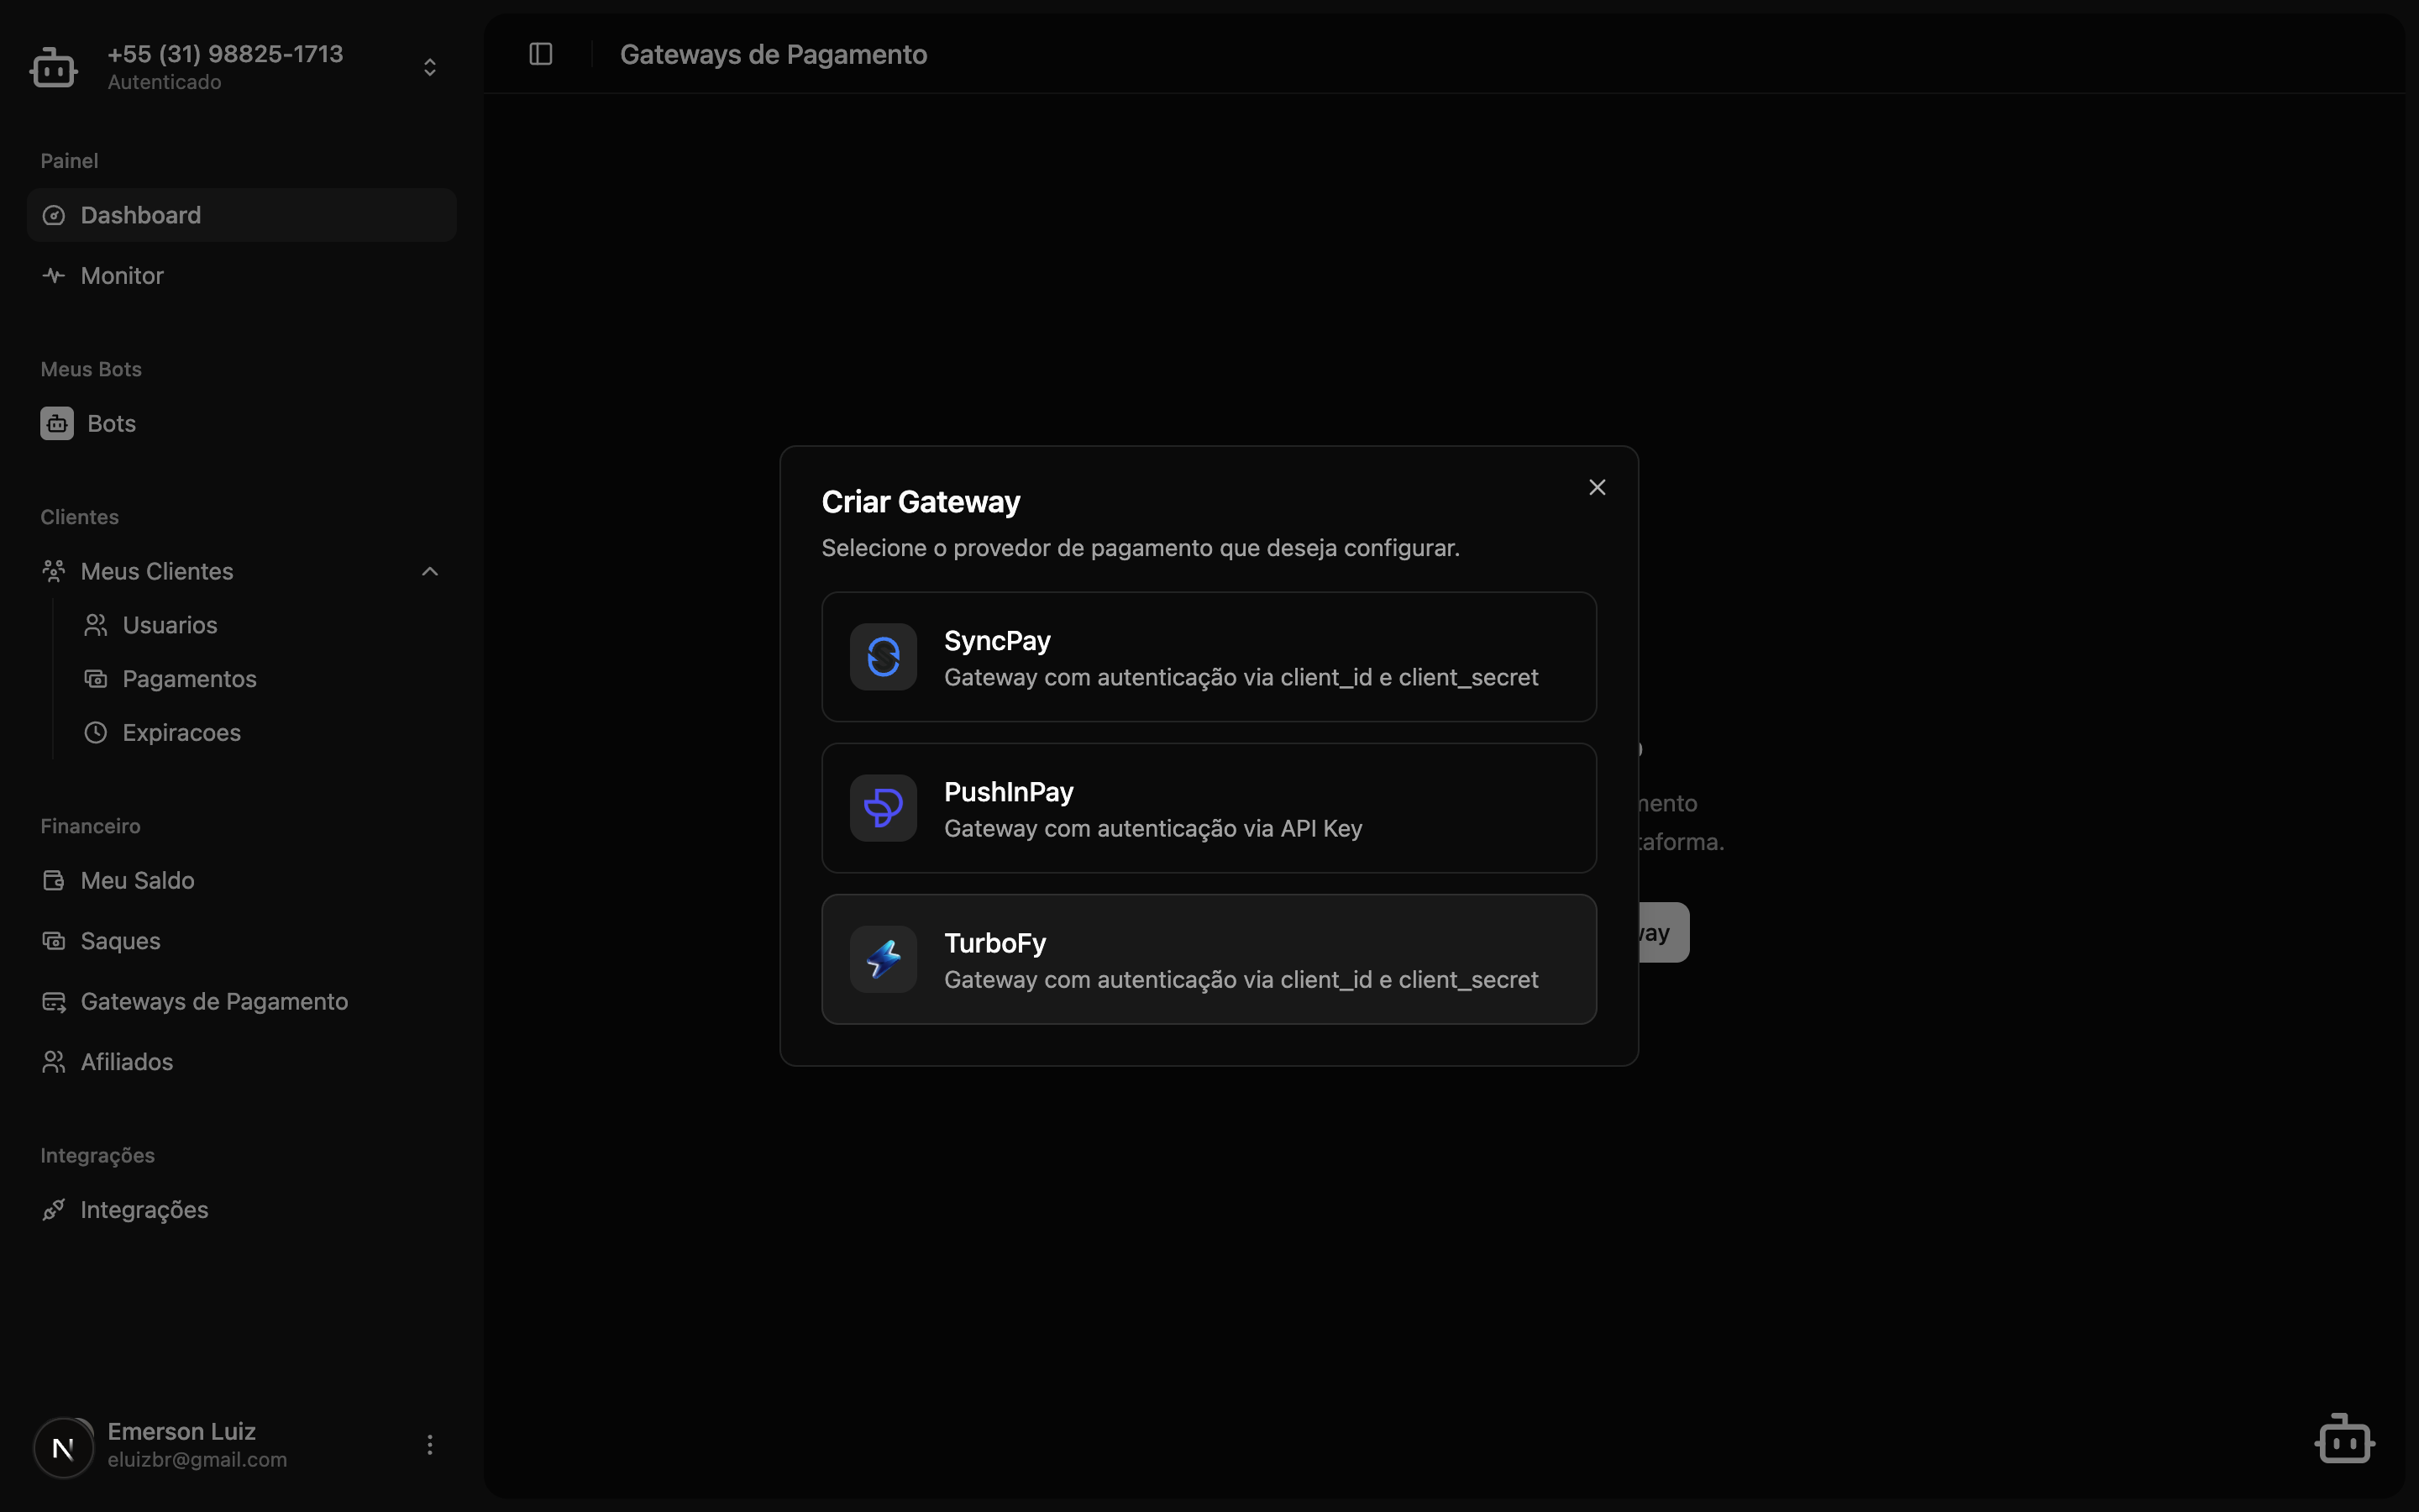Click the Bots robot icon

57,423
